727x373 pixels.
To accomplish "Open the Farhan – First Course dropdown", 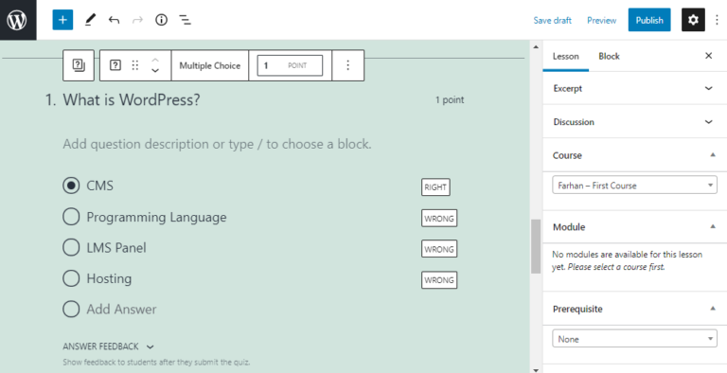I will [635, 186].
